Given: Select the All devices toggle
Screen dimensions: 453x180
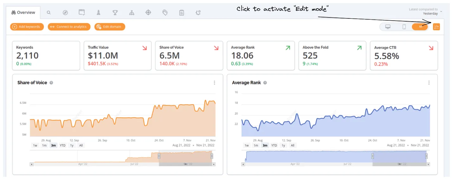Looking at the screenshot, I should click(420, 27).
